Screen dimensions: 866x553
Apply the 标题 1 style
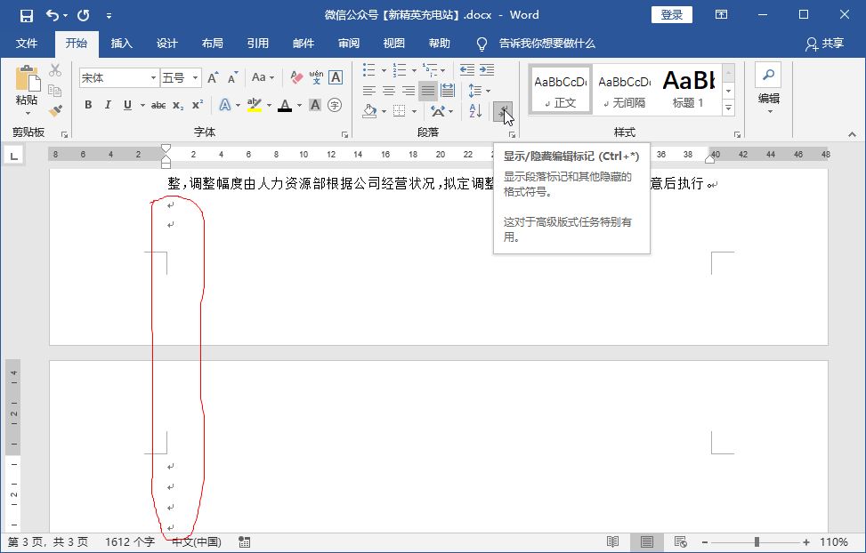[x=688, y=89]
